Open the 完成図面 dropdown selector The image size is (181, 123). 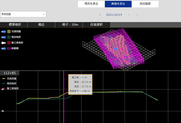pos(23,14)
